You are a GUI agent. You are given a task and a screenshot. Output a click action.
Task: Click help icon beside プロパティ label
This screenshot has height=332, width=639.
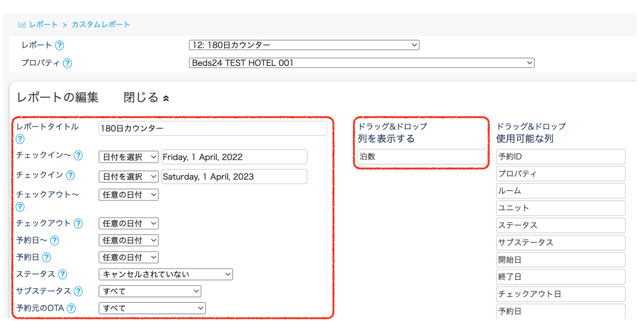[67, 63]
